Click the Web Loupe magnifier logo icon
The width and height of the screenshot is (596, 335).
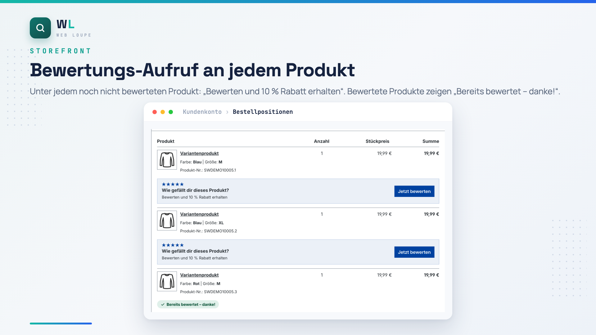click(x=40, y=28)
